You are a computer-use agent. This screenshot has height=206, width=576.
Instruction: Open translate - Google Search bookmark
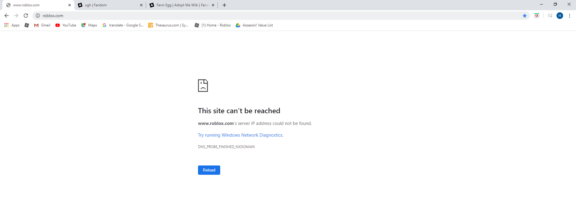[123, 25]
